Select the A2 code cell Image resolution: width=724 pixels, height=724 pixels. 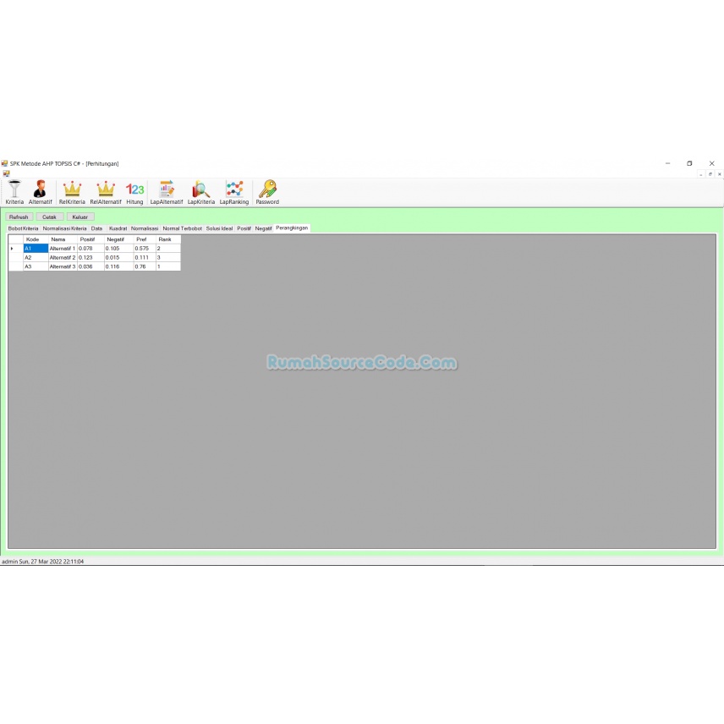pyautogui.click(x=36, y=258)
